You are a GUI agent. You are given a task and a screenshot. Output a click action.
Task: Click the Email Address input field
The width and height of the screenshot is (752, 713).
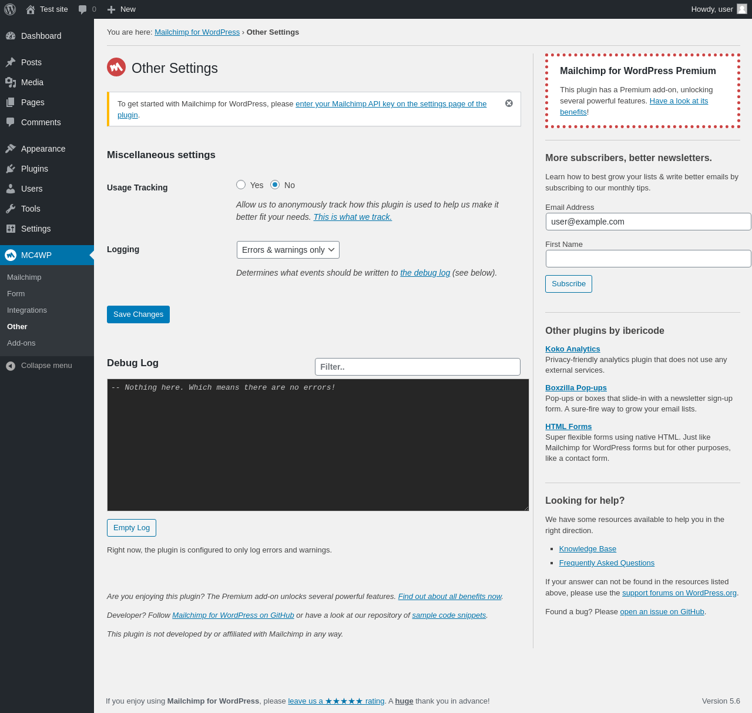pyautogui.click(x=649, y=222)
